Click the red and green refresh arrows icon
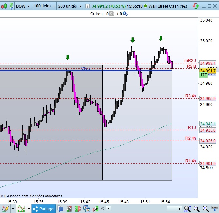This screenshot has height=213, width=219. click(x=195, y=6)
